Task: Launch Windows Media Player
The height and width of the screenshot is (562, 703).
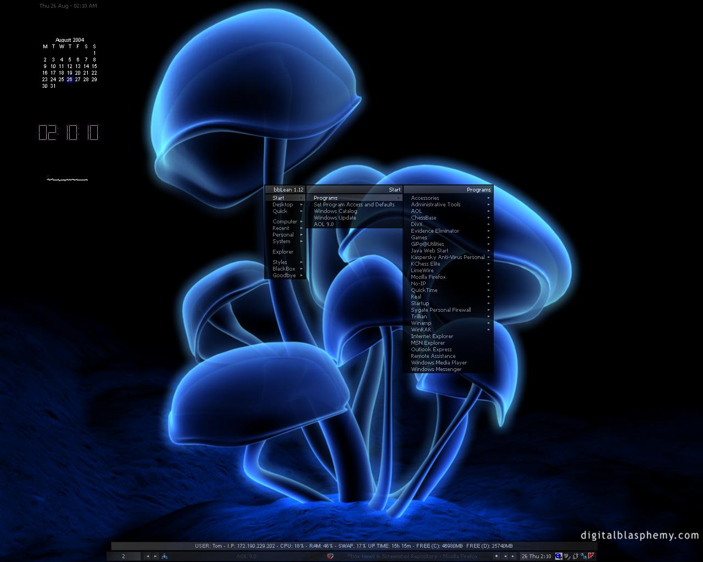Action: pyautogui.click(x=448, y=363)
